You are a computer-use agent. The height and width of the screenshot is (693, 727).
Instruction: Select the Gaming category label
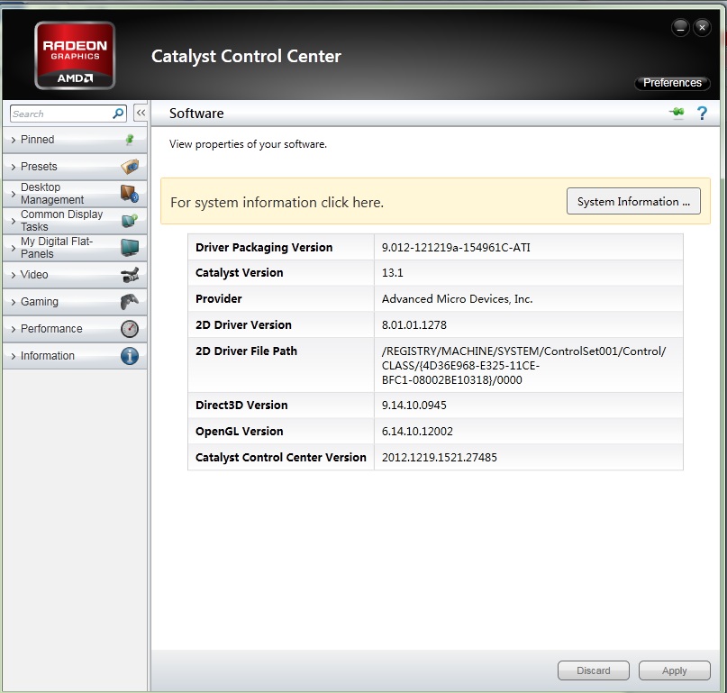click(40, 302)
